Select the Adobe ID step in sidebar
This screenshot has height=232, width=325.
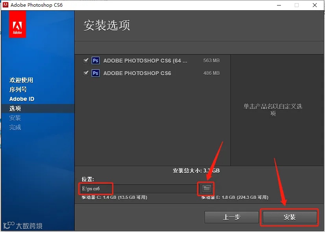click(22, 99)
